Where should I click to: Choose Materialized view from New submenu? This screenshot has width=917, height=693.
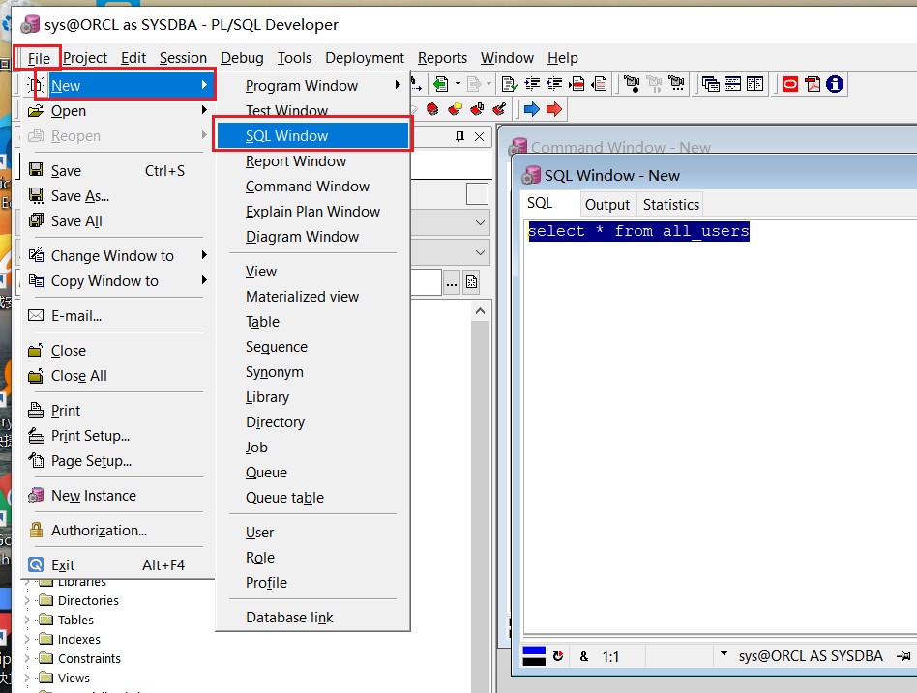tap(312, 297)
